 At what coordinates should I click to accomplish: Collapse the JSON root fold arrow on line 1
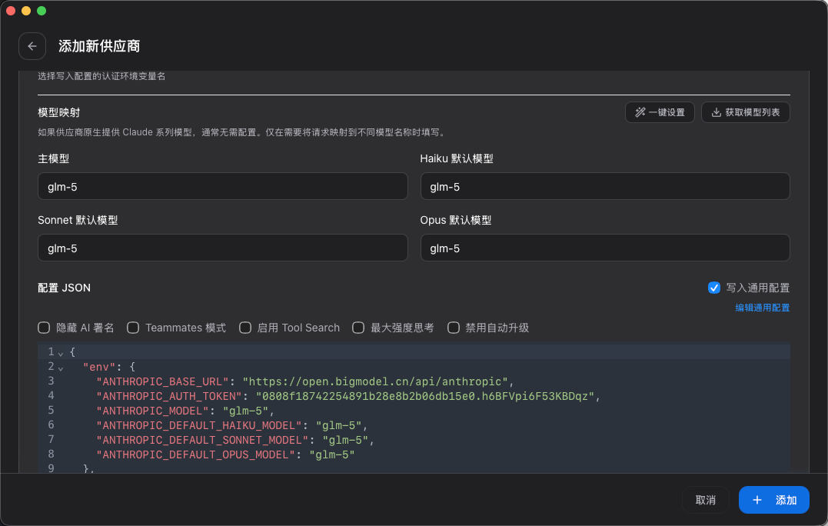coord(61,352)
